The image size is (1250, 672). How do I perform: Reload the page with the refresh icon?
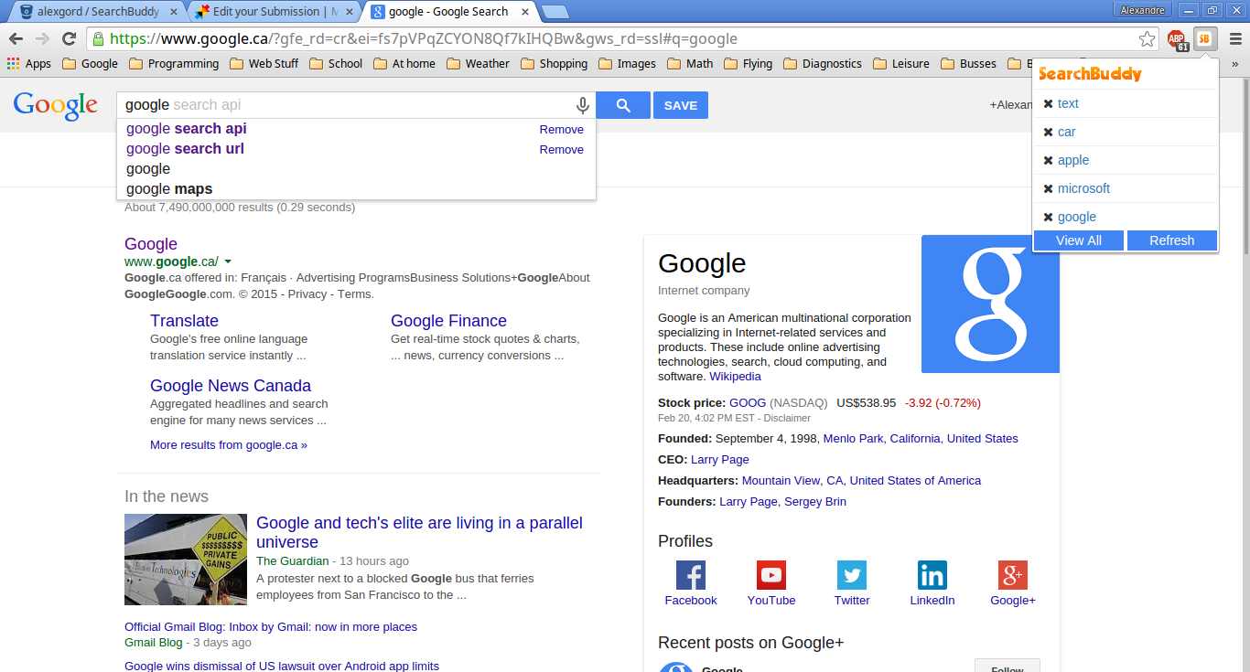(x=69, y=38)
